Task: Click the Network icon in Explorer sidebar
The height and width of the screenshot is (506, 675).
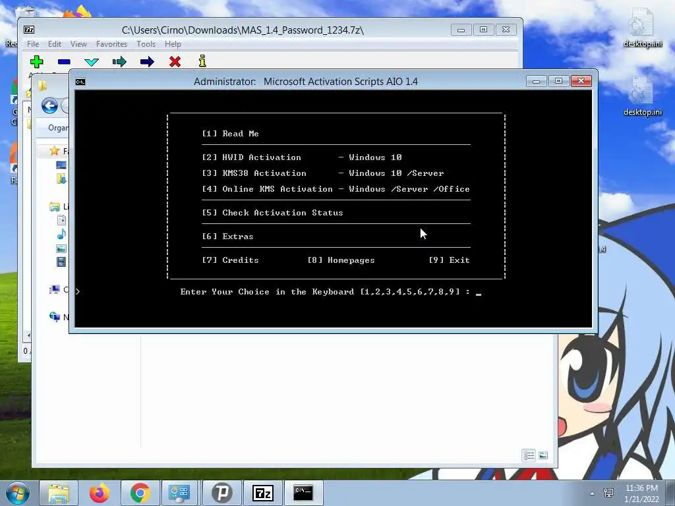Action: point(55,317)
